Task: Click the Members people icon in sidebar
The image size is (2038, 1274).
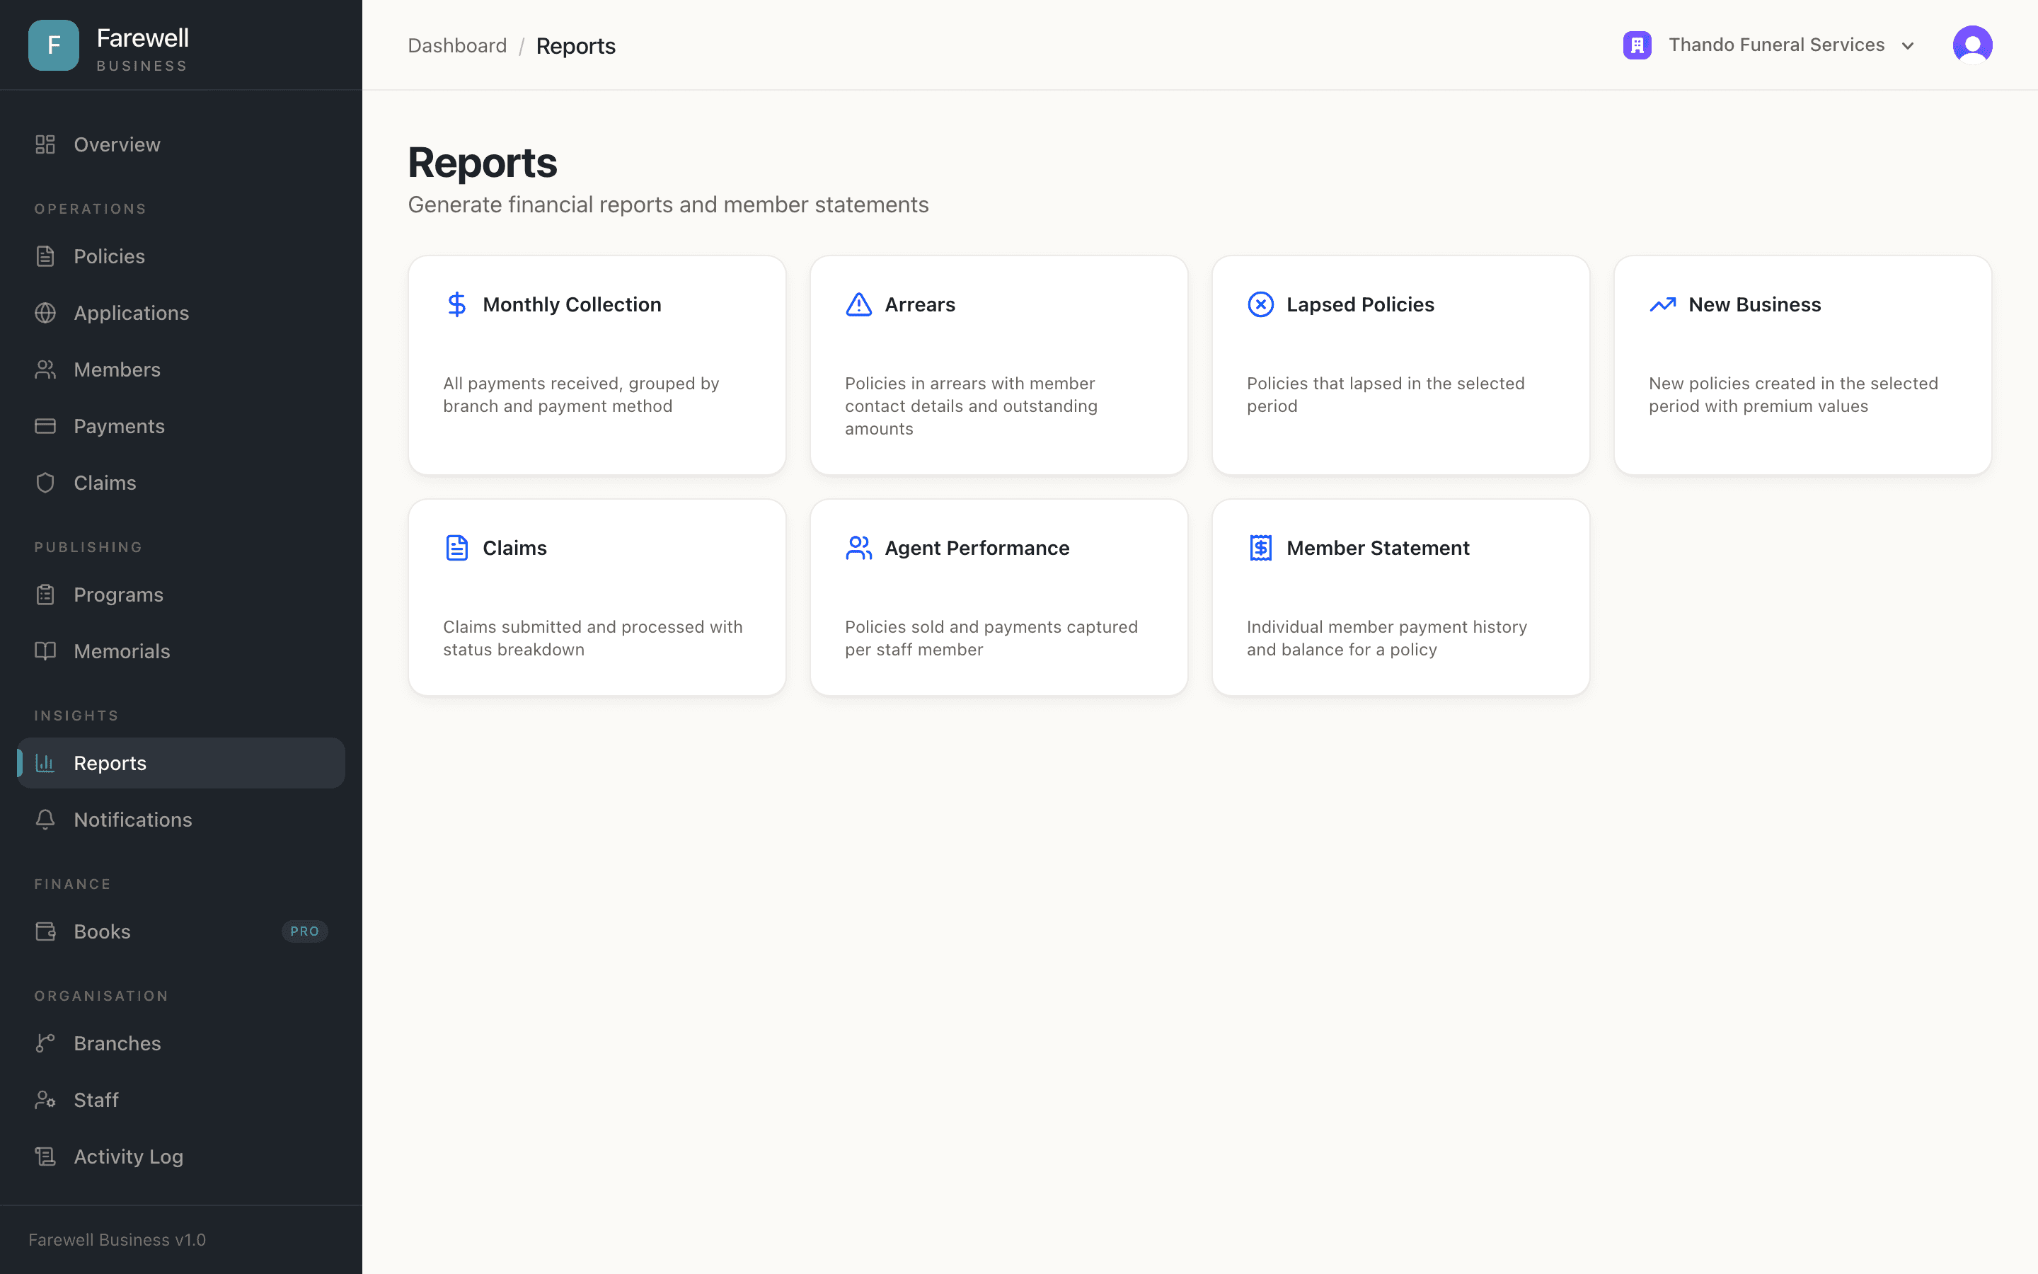Action: pos(45,369)
